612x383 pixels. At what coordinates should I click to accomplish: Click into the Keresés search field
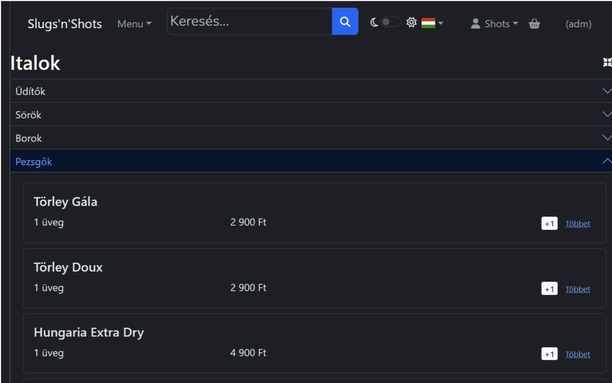[x=250, y=22]
